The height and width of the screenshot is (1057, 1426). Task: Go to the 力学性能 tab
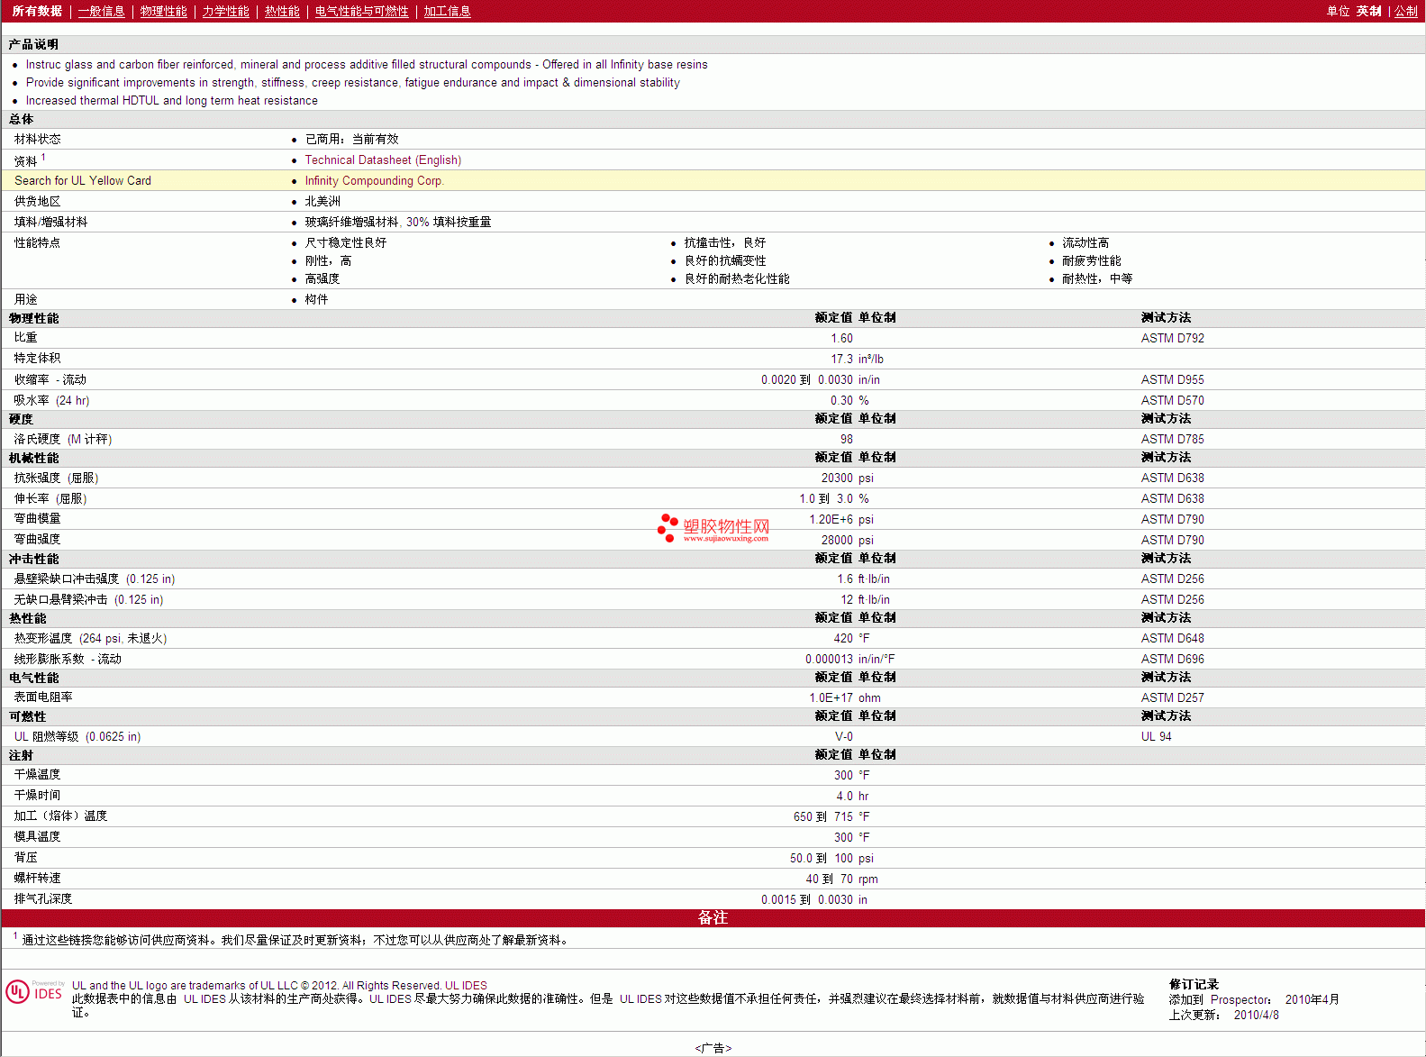(225, 11)
